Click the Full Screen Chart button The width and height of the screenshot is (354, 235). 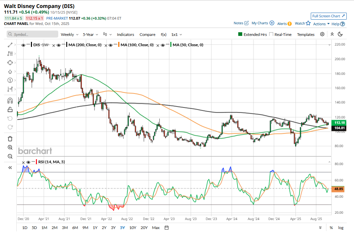click(x=329, y=16)
